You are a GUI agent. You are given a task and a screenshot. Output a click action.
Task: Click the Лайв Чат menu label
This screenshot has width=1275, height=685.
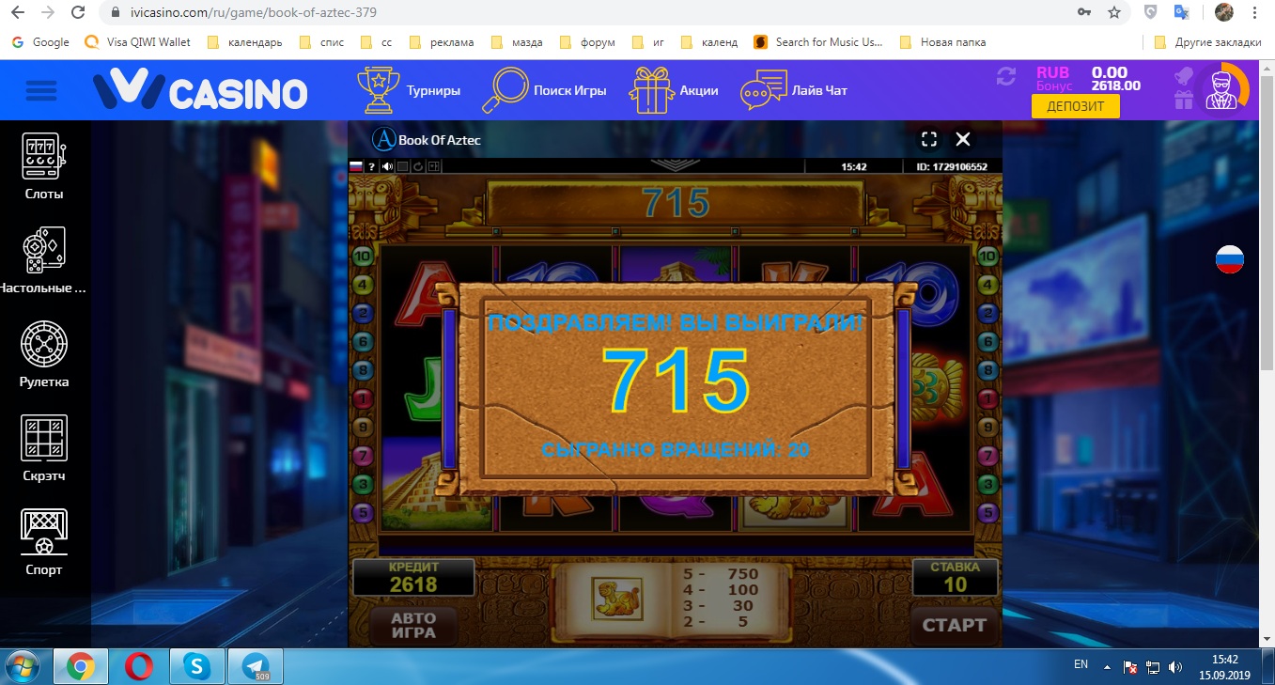(820, 91)
